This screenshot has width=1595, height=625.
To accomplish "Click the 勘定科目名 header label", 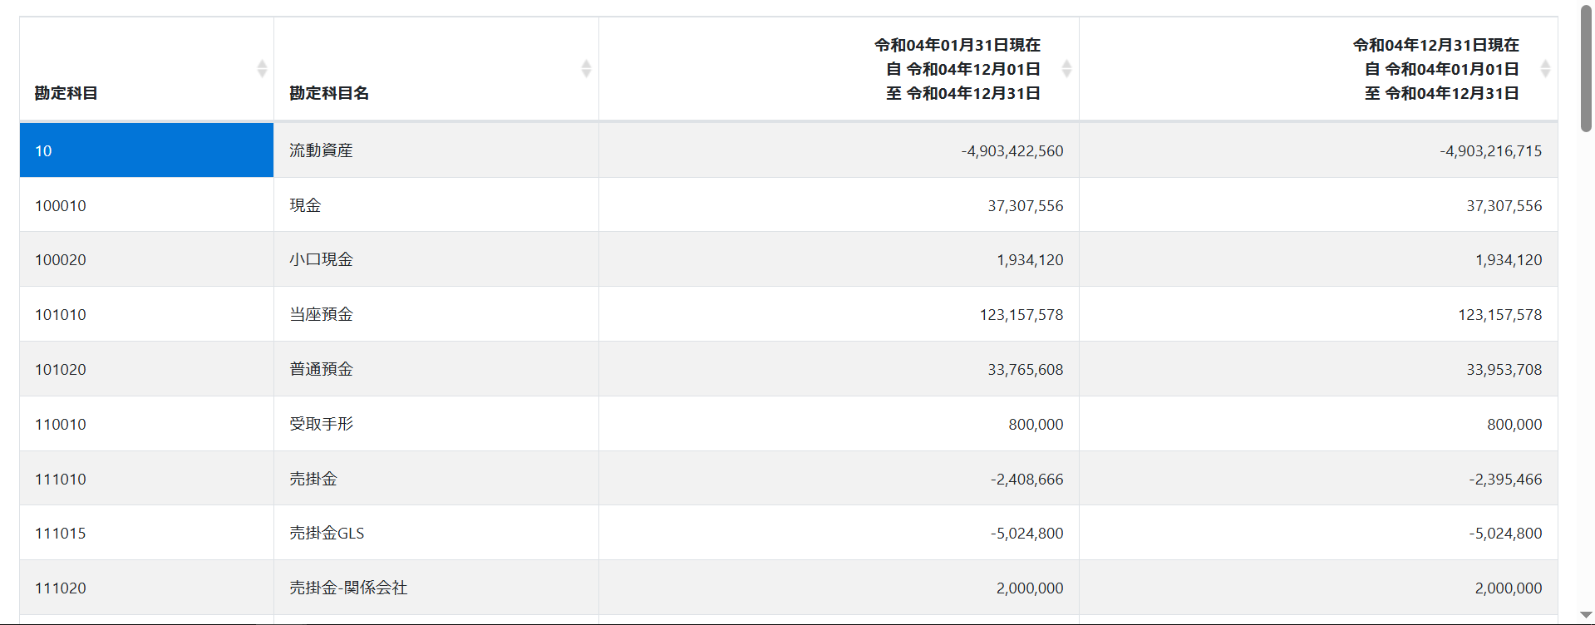I will click(329, 93).
